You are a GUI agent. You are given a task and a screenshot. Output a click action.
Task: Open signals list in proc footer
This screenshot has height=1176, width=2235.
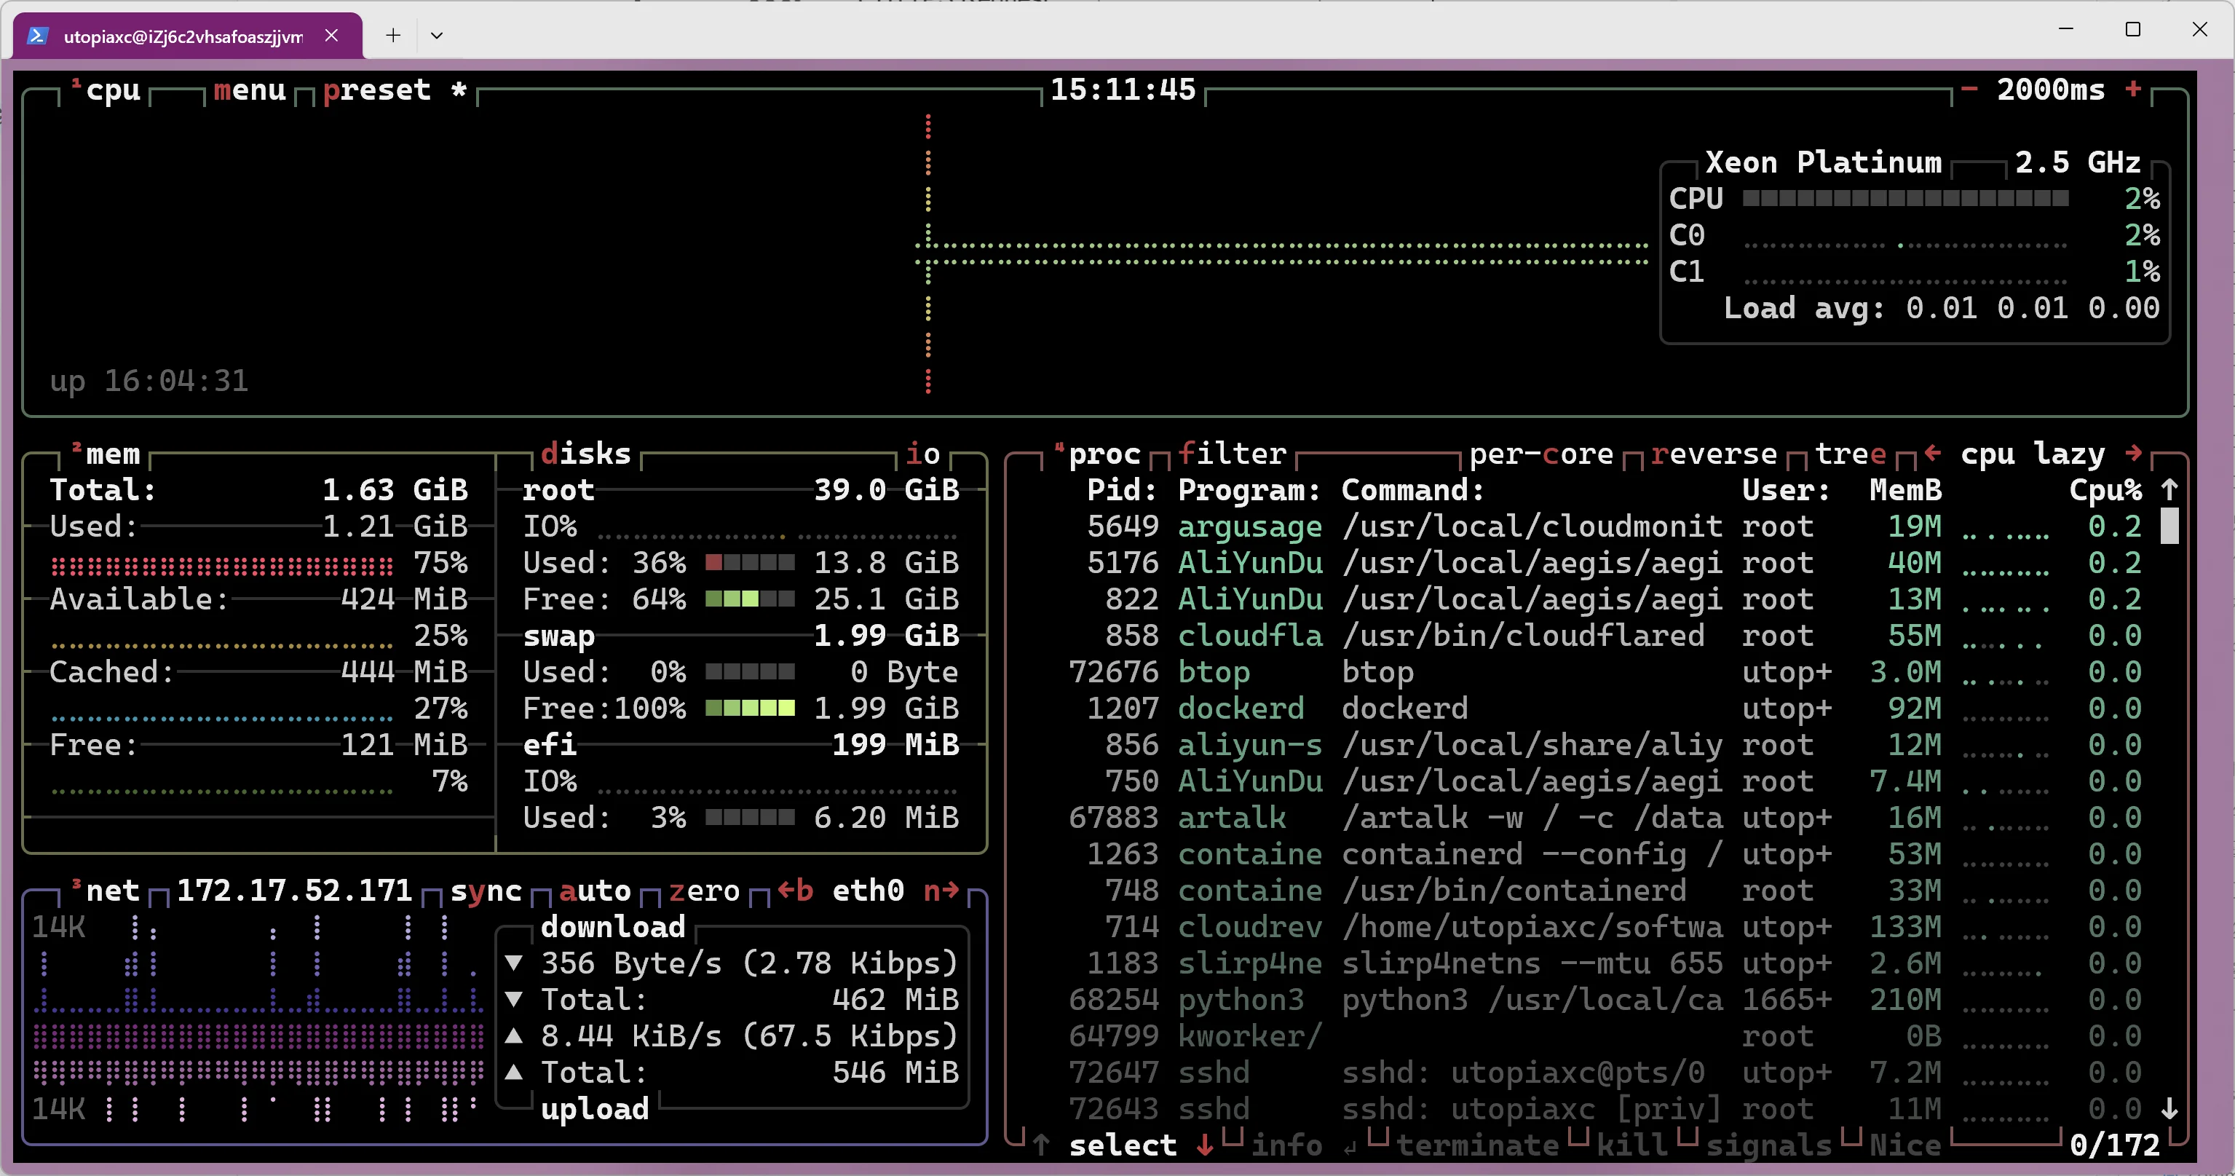coord(1768,1145)
